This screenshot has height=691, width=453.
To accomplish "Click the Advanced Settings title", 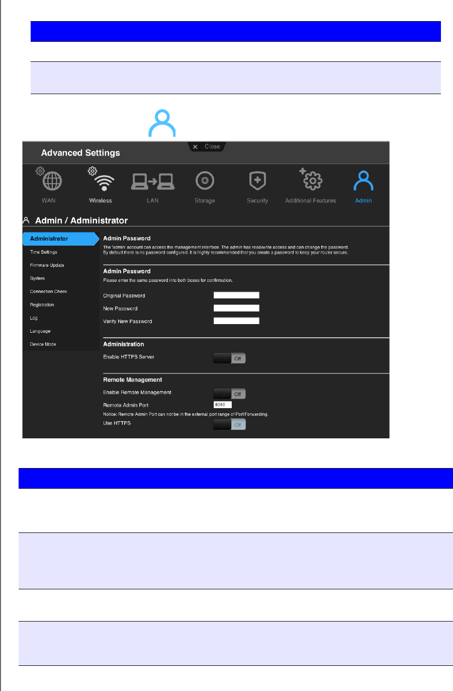I will (x=80, y=153).
